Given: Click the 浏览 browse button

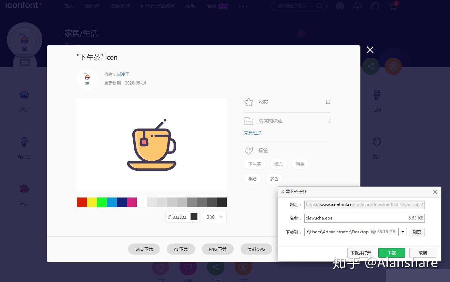Looking at the screenshot, I should (417, 232).
